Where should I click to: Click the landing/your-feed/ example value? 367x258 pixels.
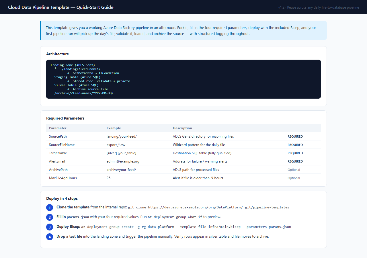click(x=122, y=136)
